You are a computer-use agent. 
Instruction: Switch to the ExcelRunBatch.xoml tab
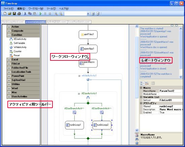click(79, 22)
